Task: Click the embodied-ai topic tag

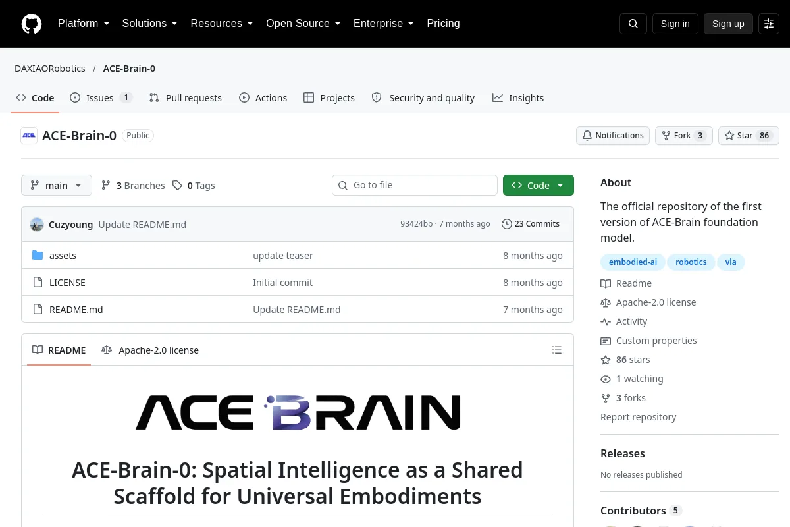Action: point(633,262)
